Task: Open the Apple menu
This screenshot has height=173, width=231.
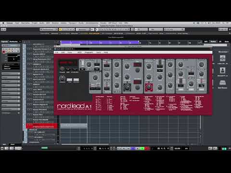Action: click(3, 23)
